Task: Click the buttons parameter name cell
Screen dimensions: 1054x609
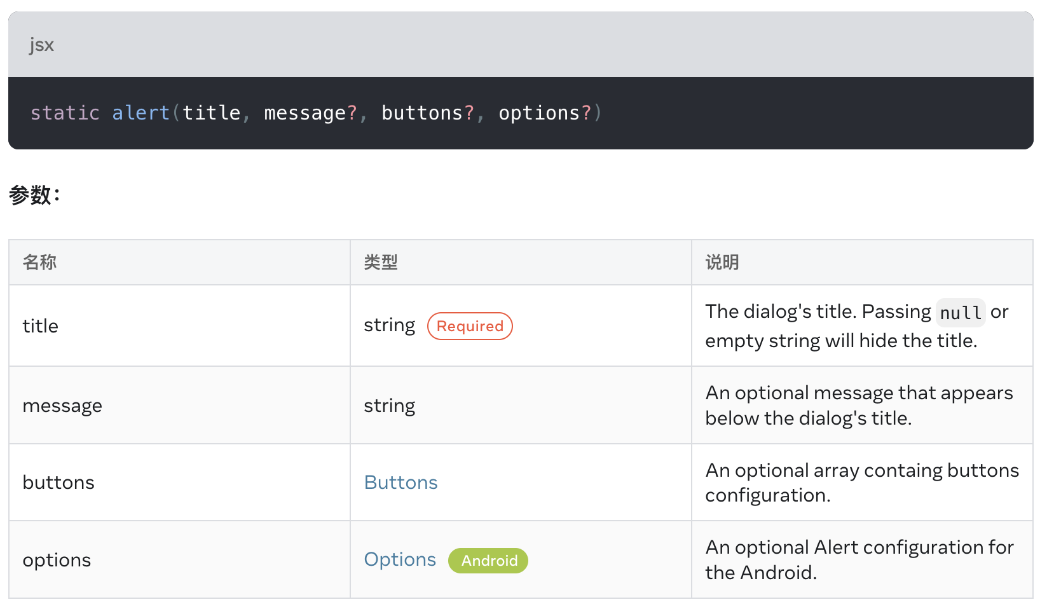Action: (x=58, y=482)
